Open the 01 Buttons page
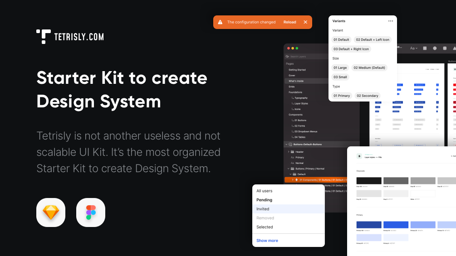Image resolution: width=456 pixels, height=256 pixels. (x=300, y=120)
